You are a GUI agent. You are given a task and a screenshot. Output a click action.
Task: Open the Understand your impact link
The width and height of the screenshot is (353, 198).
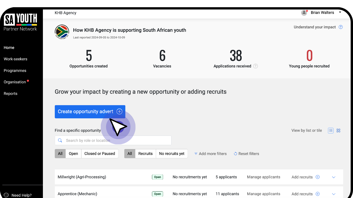(x=315, y=27)
